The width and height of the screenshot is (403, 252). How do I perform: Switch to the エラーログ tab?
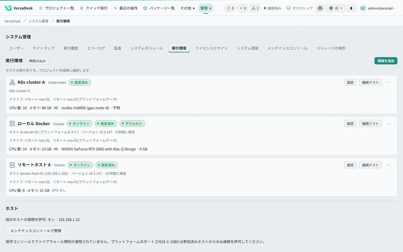[x=96, y=48]
